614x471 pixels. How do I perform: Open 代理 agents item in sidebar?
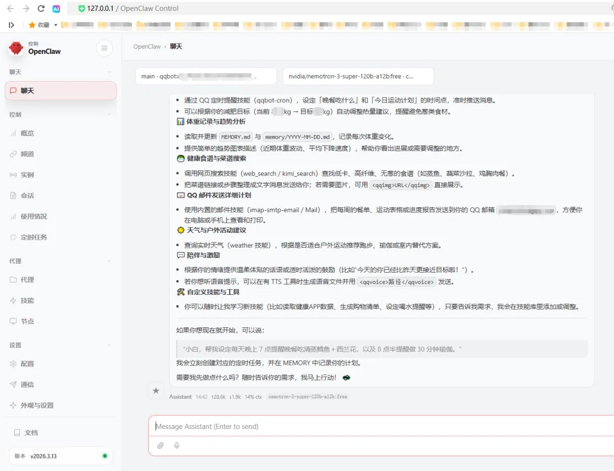pos(61,280)
